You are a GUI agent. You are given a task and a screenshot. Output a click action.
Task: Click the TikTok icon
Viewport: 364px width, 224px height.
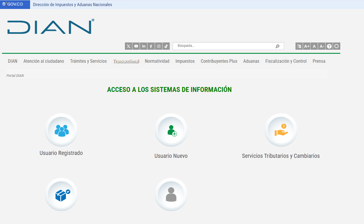point(166,46)
